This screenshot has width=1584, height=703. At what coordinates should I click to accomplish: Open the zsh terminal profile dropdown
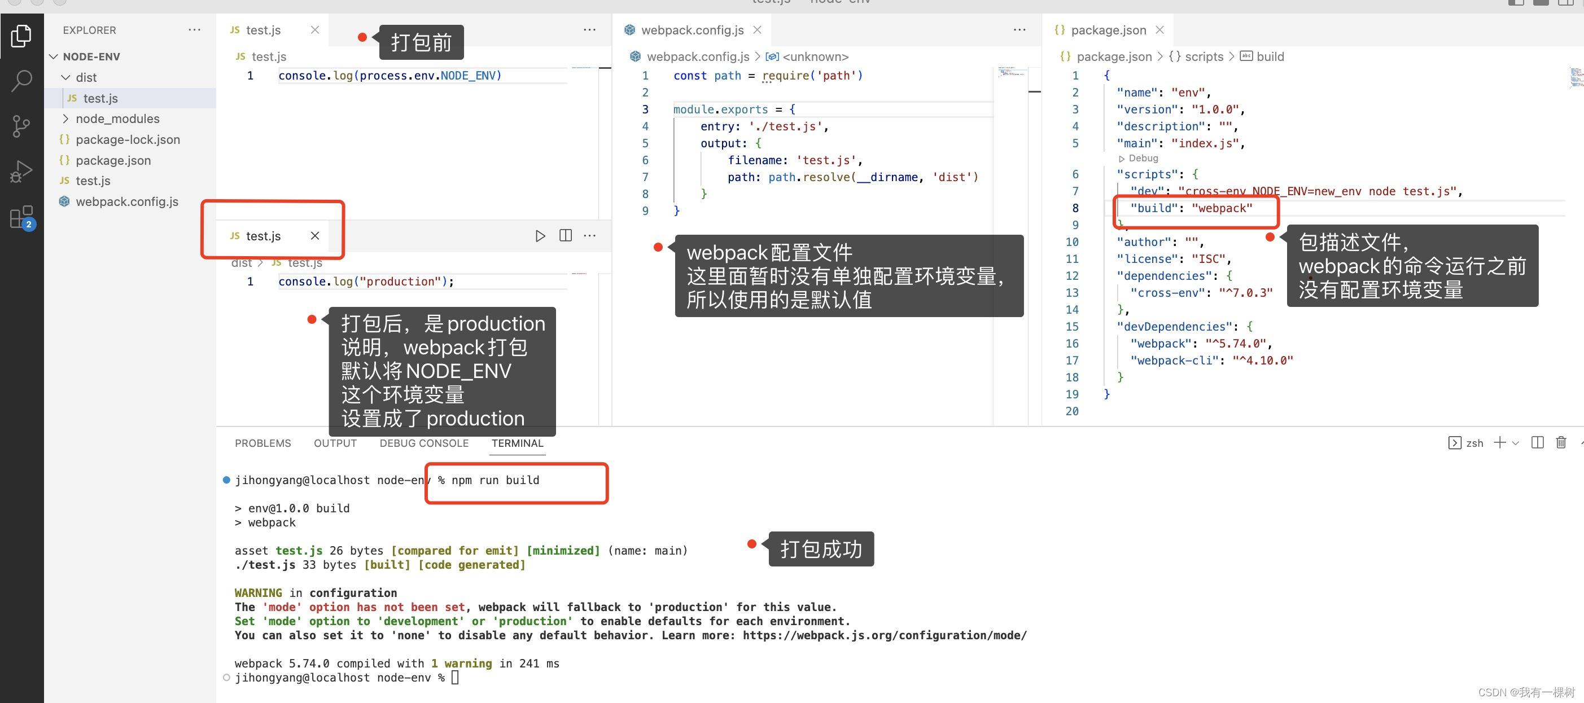tap(1515, 442)
